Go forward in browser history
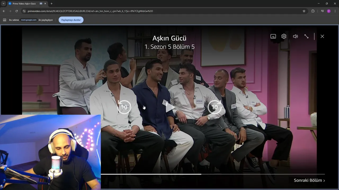 10,11
